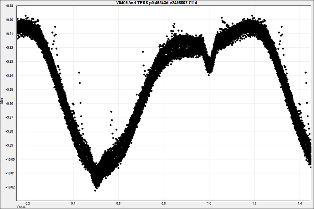Image resolution: width=314 pixels, height=209 pixels.
Task: Click the 1.4 phase tick label
Action: coord(299,204)
